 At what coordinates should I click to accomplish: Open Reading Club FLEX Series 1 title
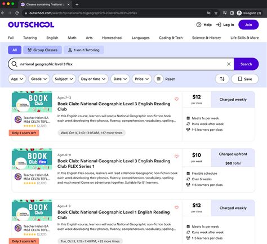click(114, 163)
